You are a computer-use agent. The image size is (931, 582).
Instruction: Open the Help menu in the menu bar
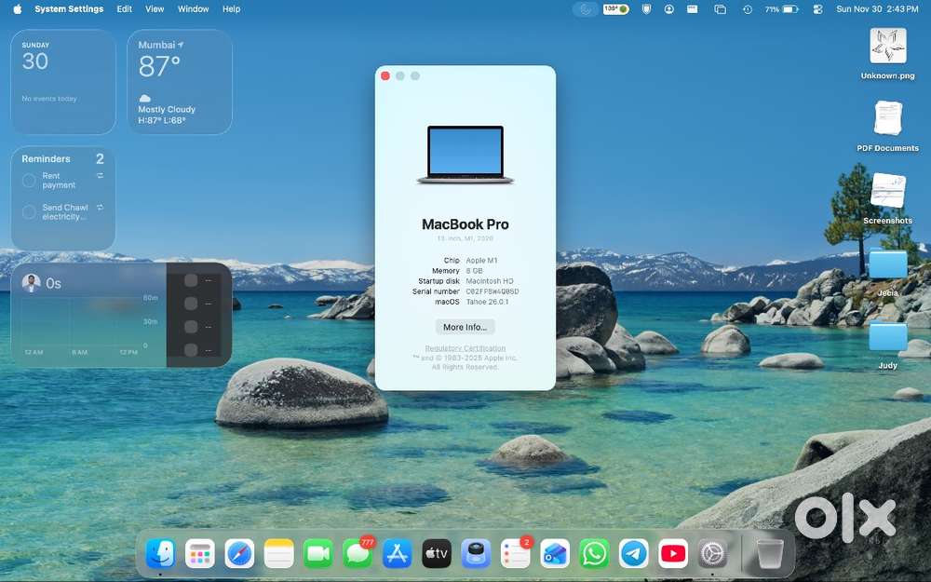click(231, 9)
